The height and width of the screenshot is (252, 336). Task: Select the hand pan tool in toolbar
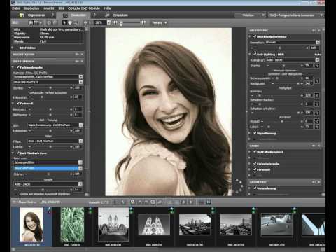(70, 22)
